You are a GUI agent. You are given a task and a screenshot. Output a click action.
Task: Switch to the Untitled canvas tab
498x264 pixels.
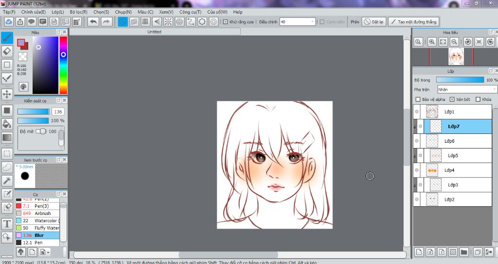(155, 32)
